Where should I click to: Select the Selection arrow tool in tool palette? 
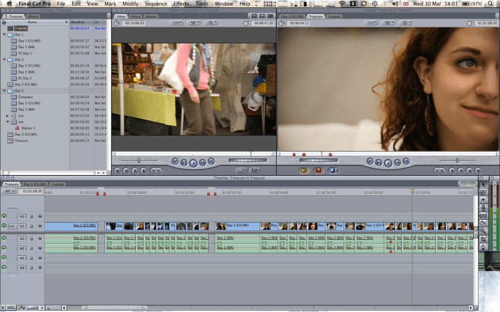click(x=483, y=184)
